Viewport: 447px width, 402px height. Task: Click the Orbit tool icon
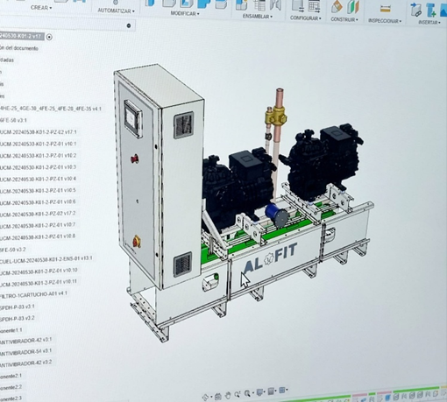206,397
